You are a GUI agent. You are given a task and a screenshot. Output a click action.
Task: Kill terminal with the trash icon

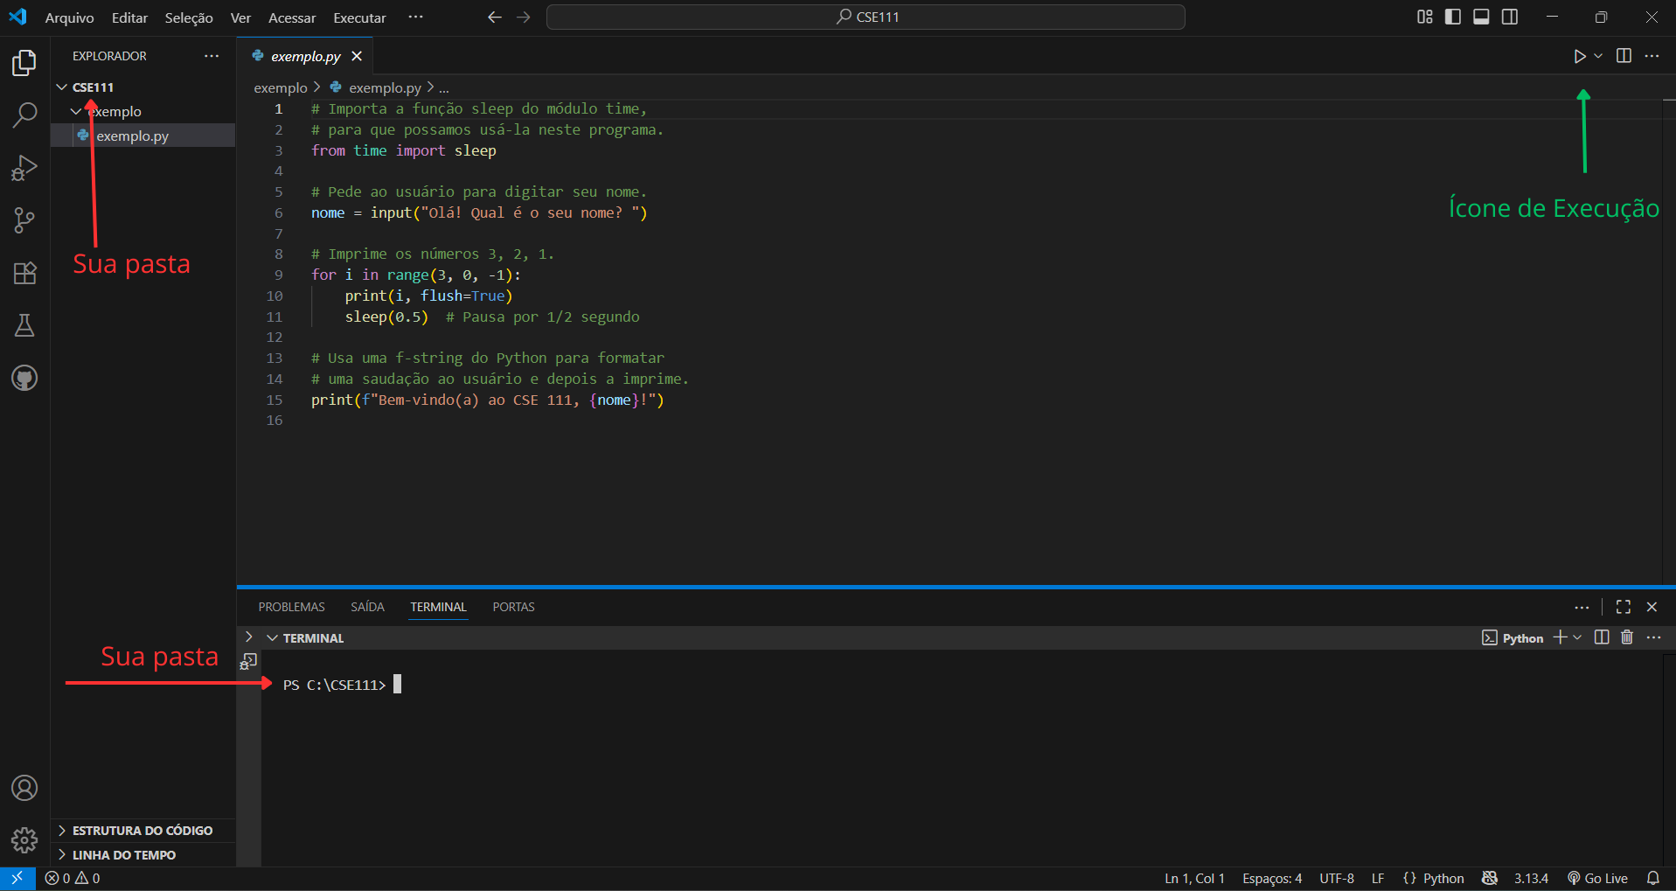click(1627, 637)
